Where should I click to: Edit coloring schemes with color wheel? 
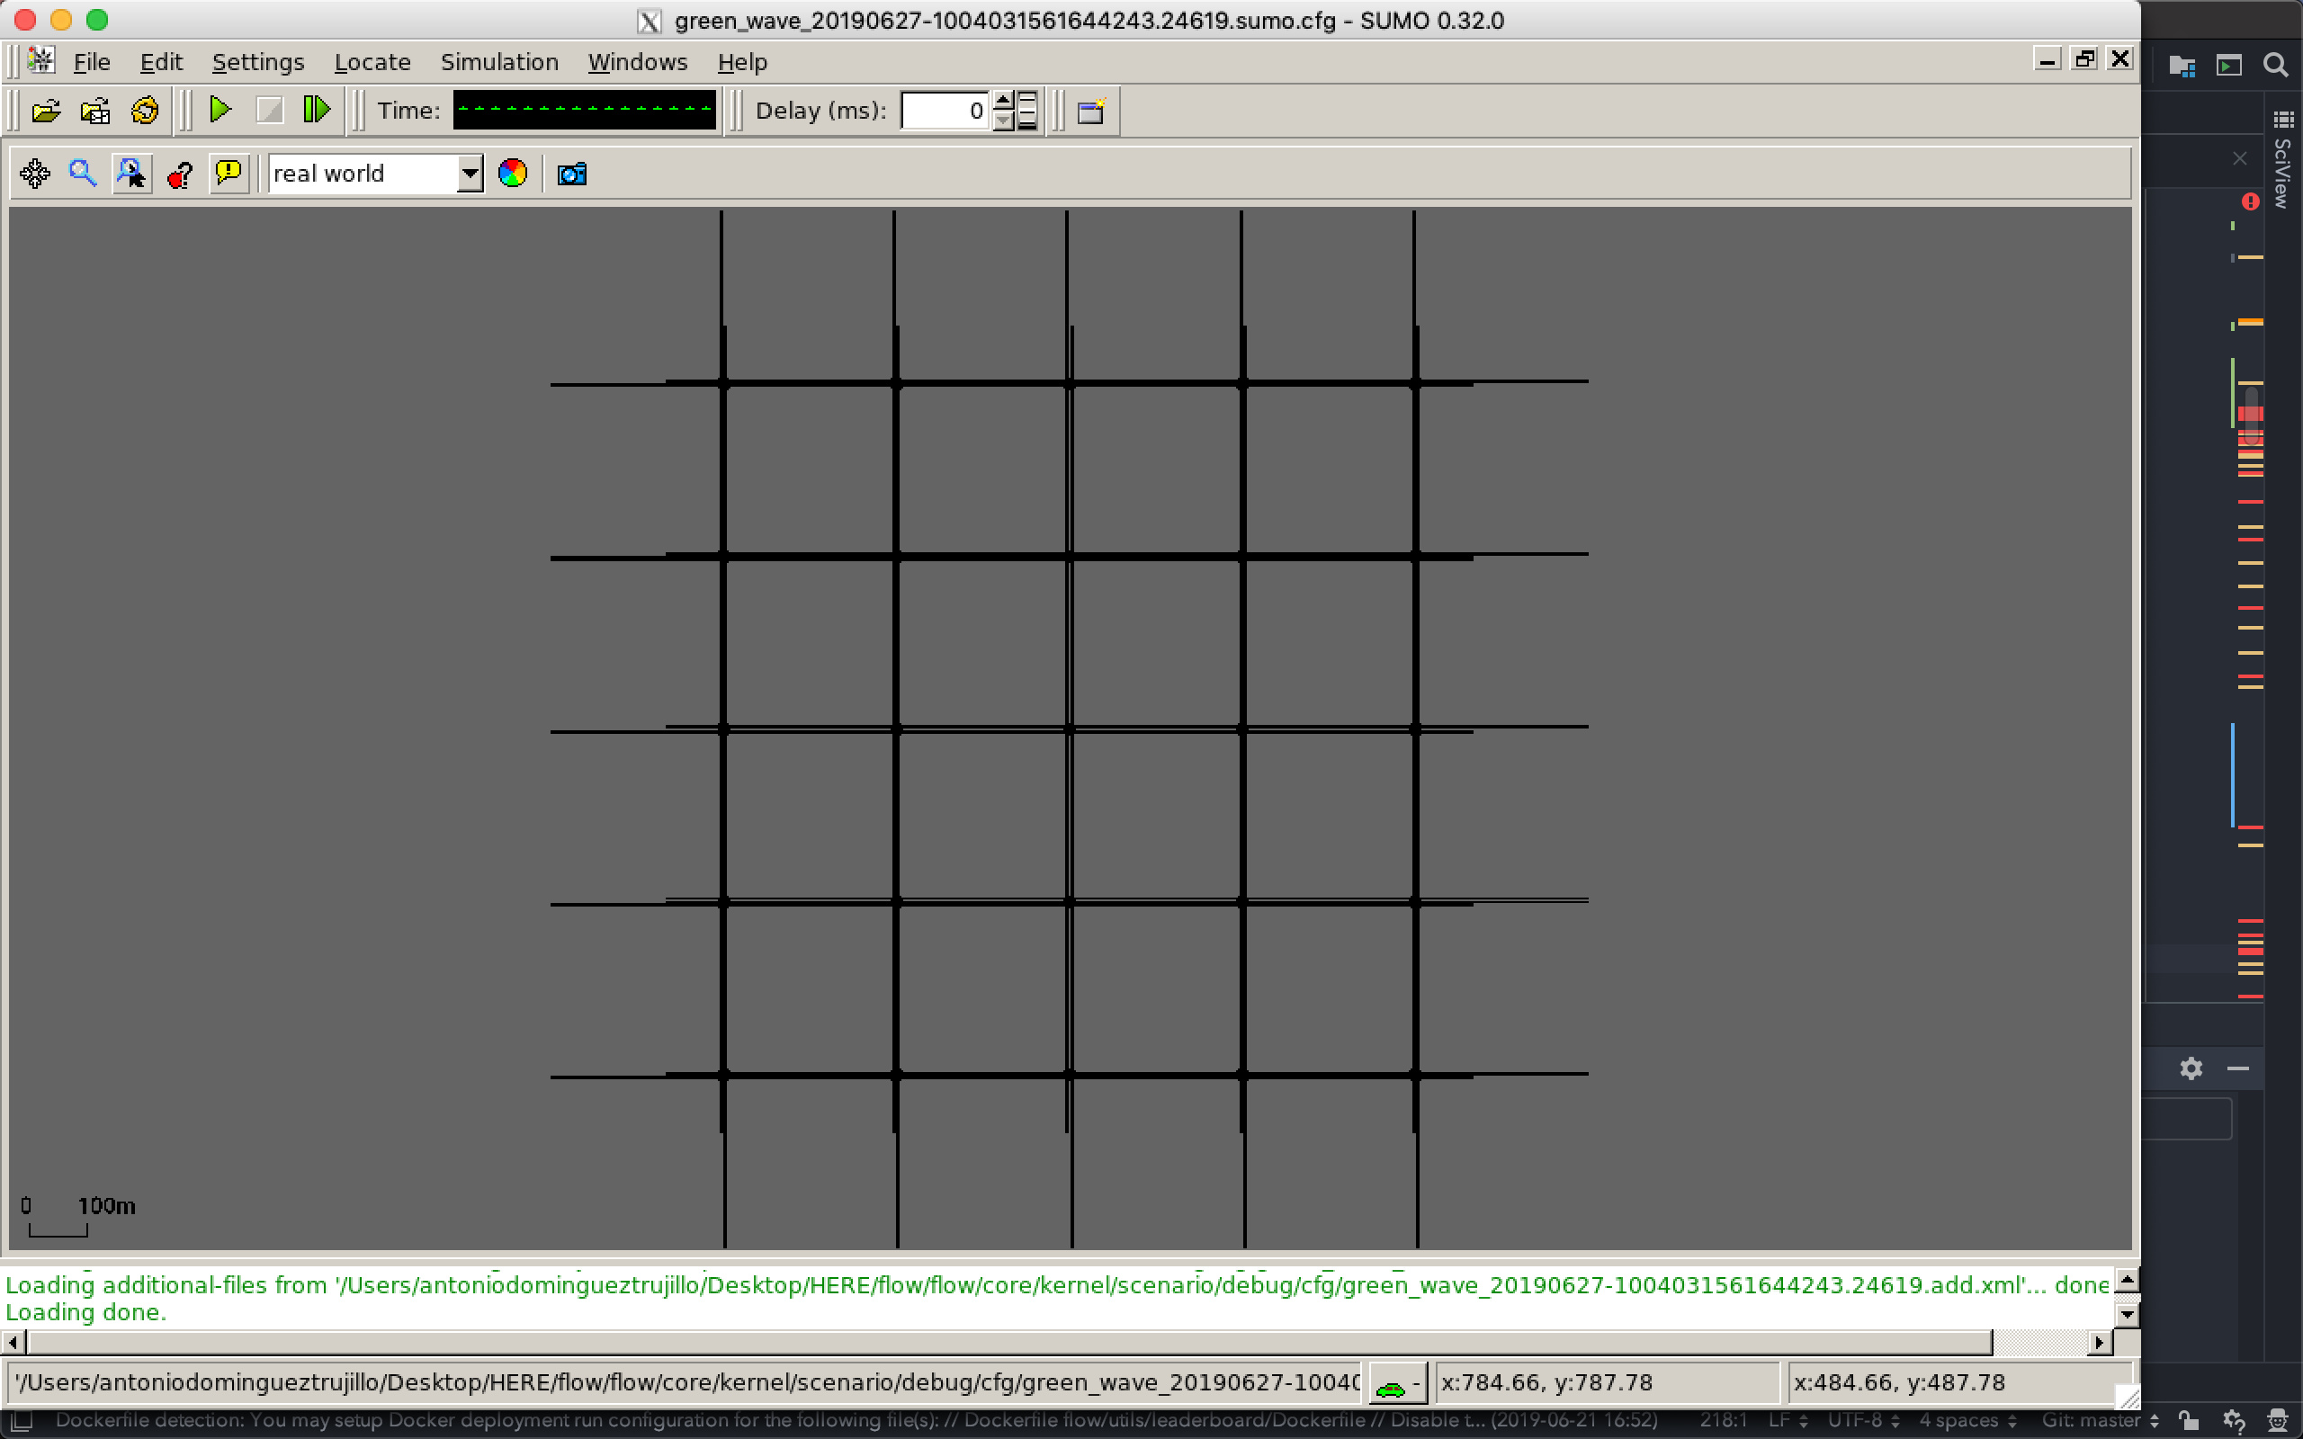(x=512, y=174)
